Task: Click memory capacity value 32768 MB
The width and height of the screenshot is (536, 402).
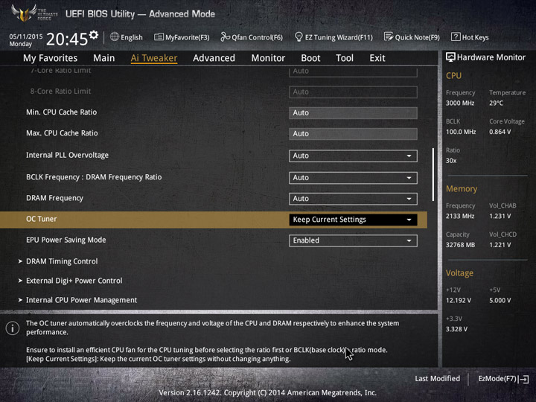Action: 461,245
